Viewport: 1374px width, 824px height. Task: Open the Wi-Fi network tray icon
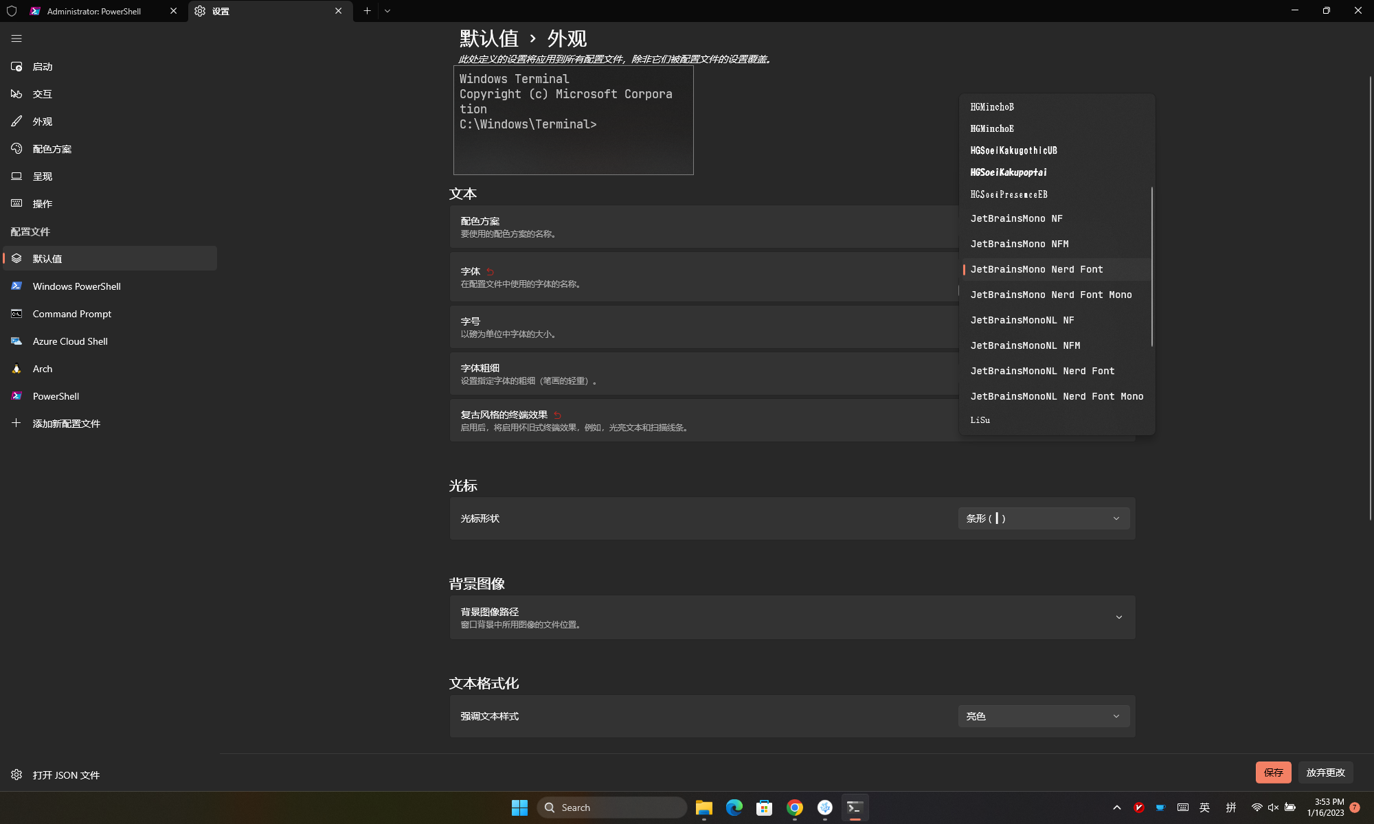click(x=1257, y=808)
